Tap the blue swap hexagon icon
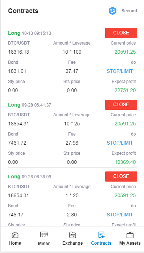This screenshot has width=144, height=253. coord(112,11)
